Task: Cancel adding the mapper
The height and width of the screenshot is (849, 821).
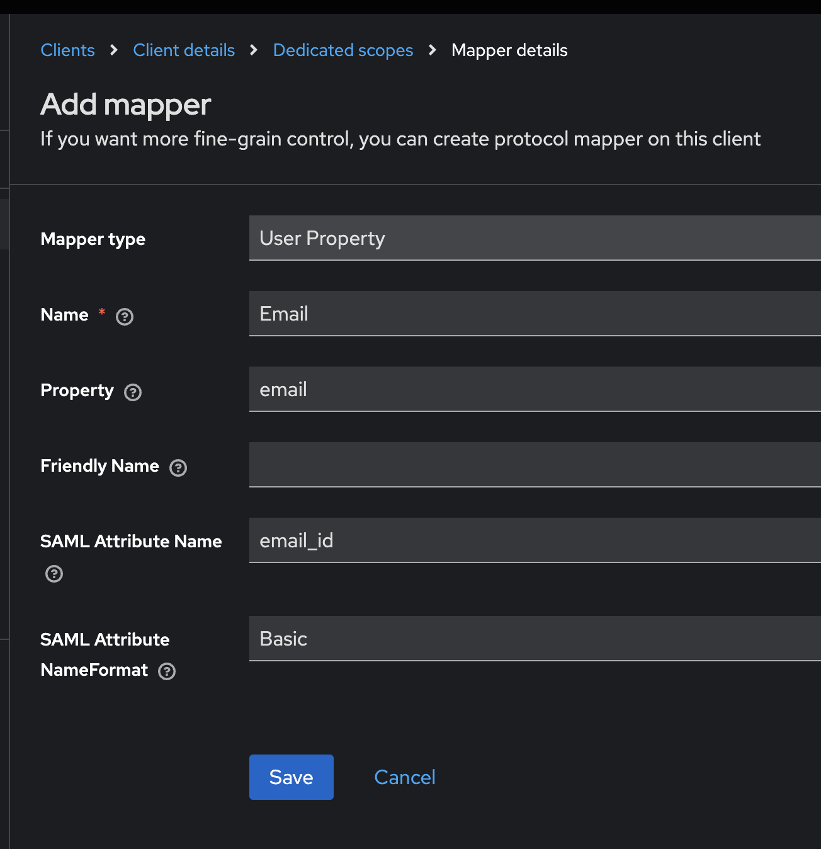Action: pyautogui.click(x=405, y=777)
